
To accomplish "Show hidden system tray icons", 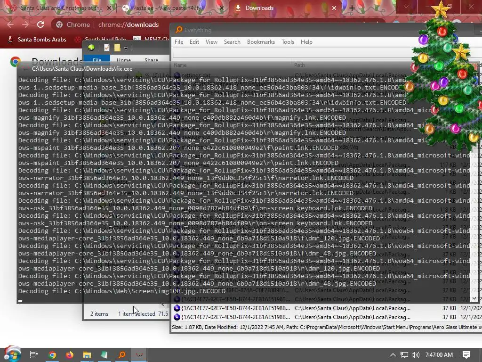I will coord(393,355).
